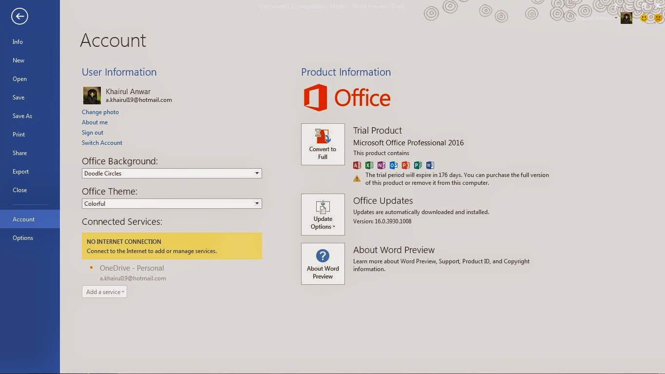Screen dimensions: 665x374
Task: Click the Sign out link
Action: (93, 133)
